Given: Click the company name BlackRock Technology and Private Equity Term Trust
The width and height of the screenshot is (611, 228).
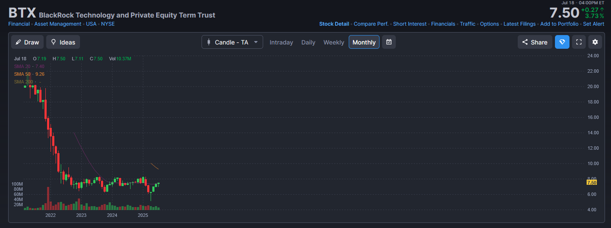Looking at the screenshot, I should pyautogui.click(x=127, y=15).
